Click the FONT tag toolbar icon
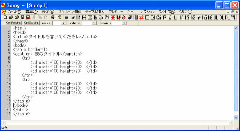This screenshot has width=240, height=131. 136,17
